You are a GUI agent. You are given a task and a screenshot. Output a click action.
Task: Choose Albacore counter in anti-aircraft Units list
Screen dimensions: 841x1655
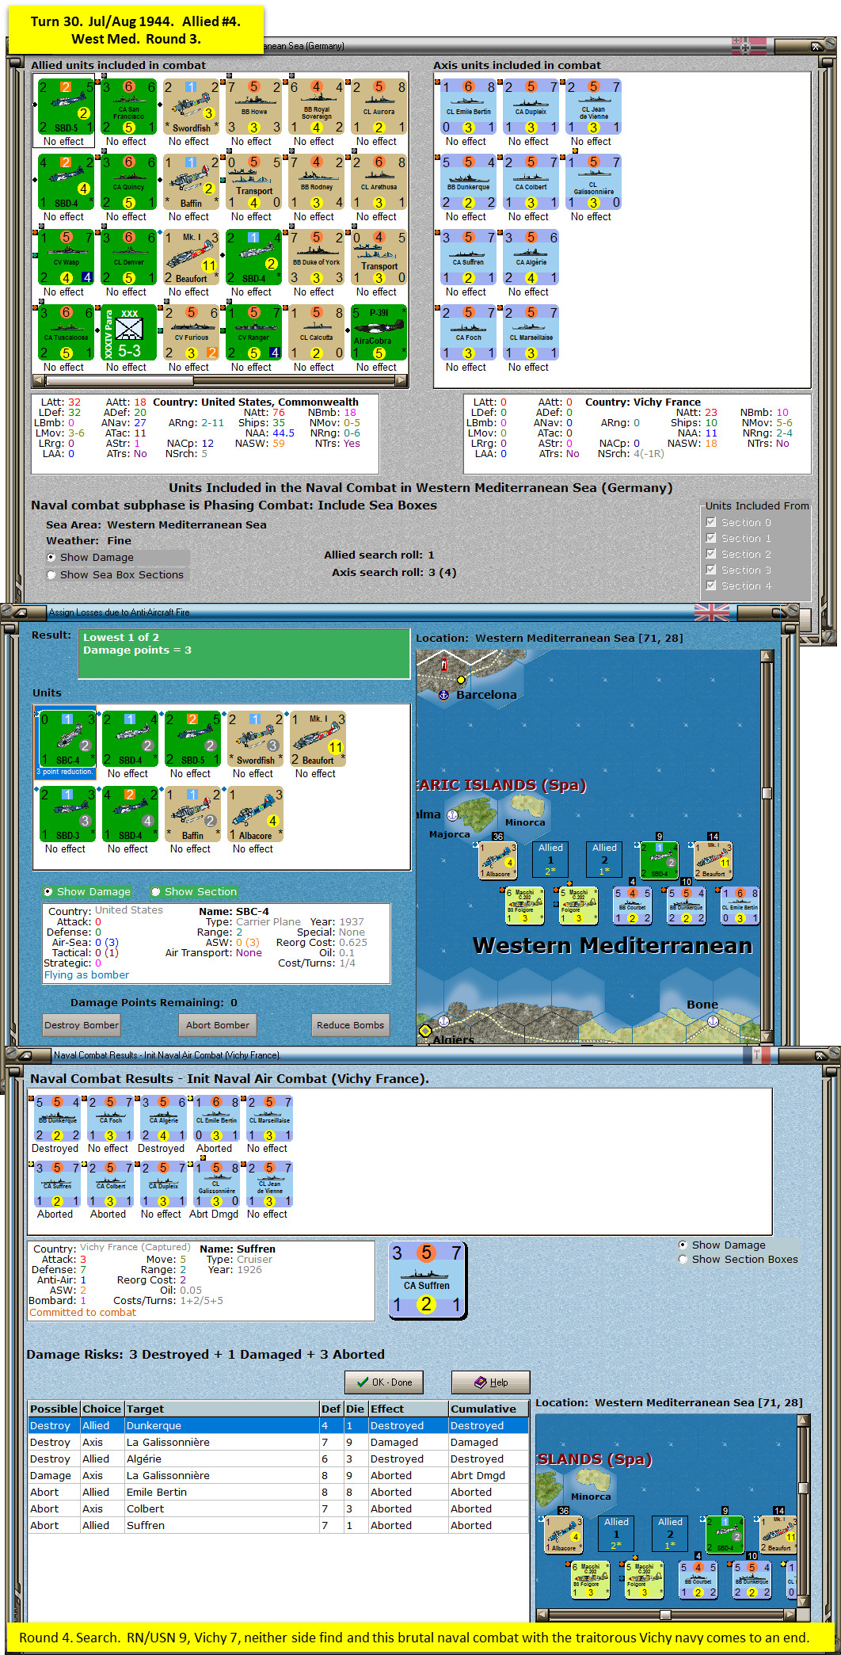(255, 814)
